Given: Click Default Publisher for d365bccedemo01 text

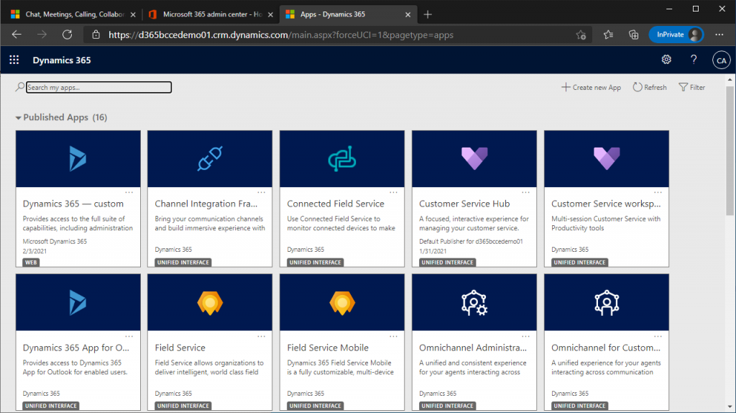Looking at the screenshot, I should tap(471, 242).
